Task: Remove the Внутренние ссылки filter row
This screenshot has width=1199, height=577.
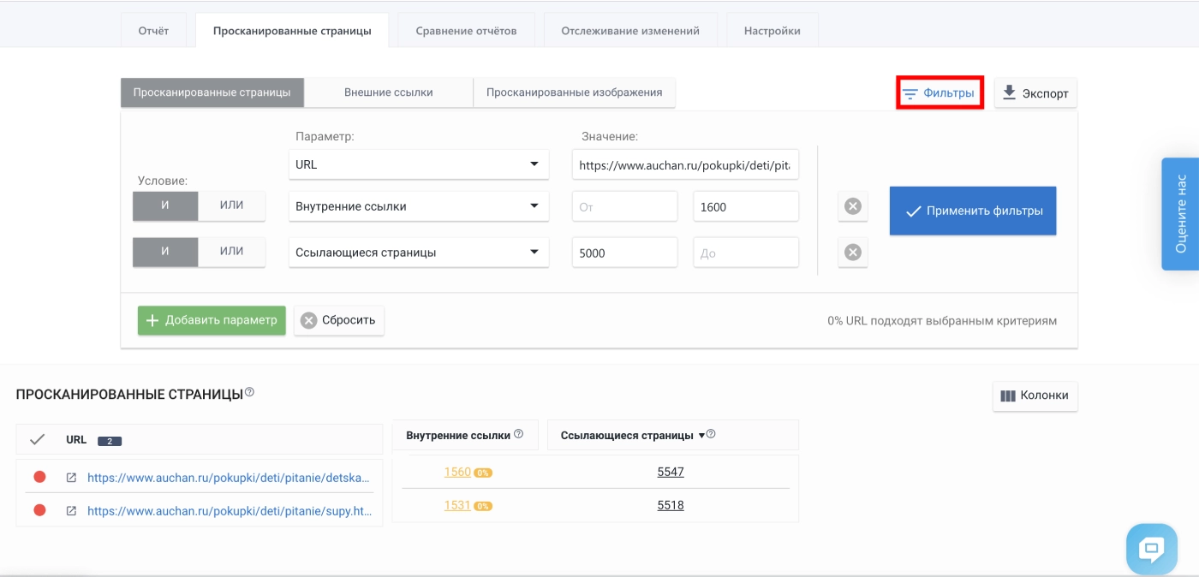Action: pyautogui.click(x=852, y=206)
